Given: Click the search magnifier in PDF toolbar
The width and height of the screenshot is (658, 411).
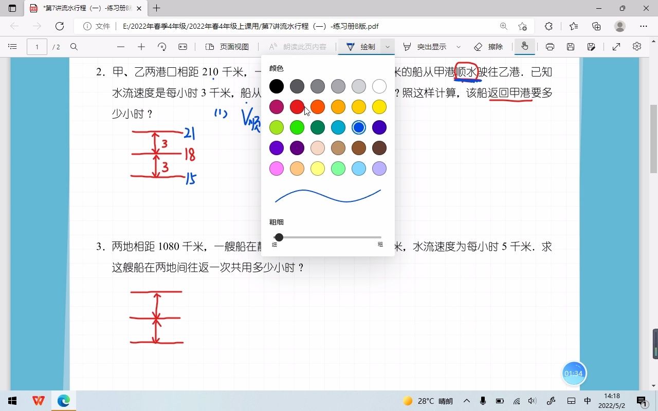Looking at the screenshot, I should pos(74,47).
